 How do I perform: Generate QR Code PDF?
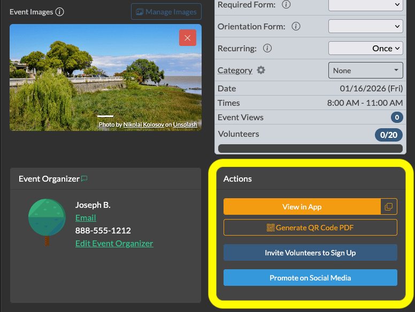coord(310,228)
